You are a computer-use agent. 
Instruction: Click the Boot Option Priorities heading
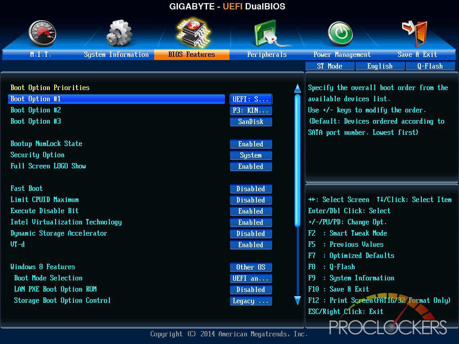coord(50,87)
